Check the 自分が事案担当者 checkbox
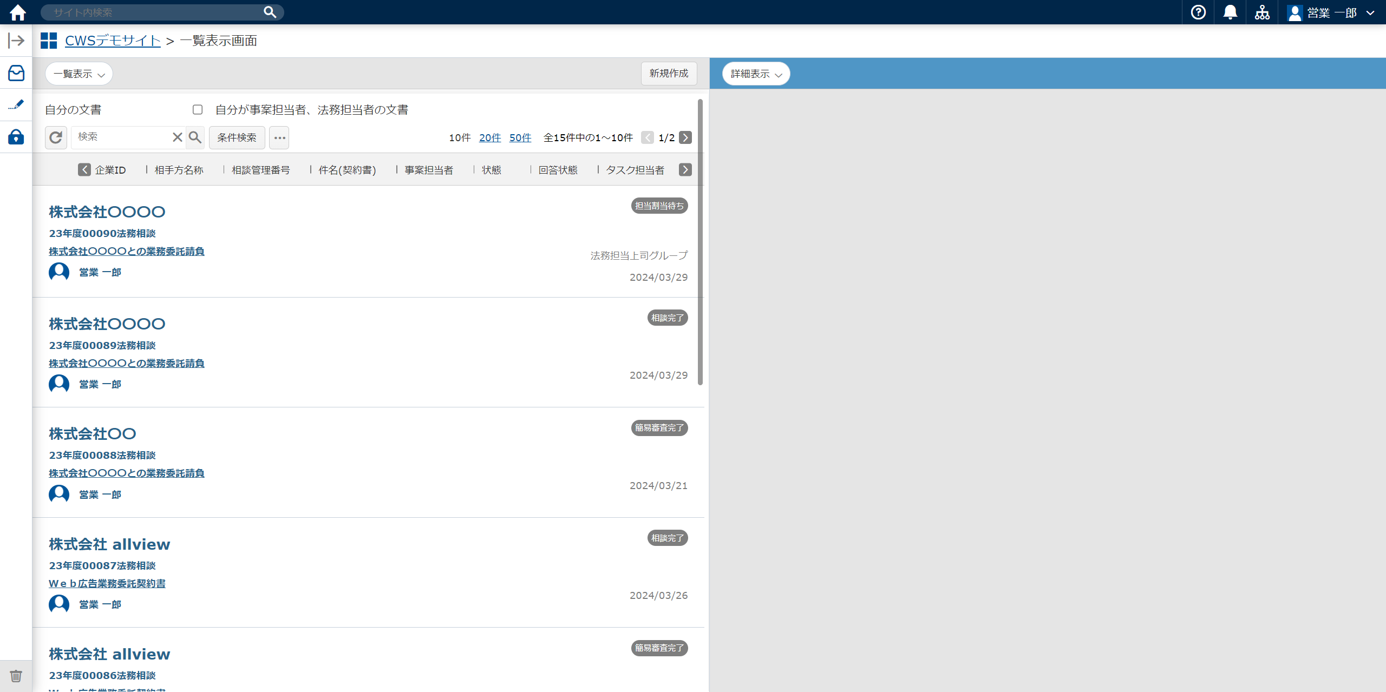The height and width of the screenshot is (692, 1386). pyautogui.click(x=198, y=110)
